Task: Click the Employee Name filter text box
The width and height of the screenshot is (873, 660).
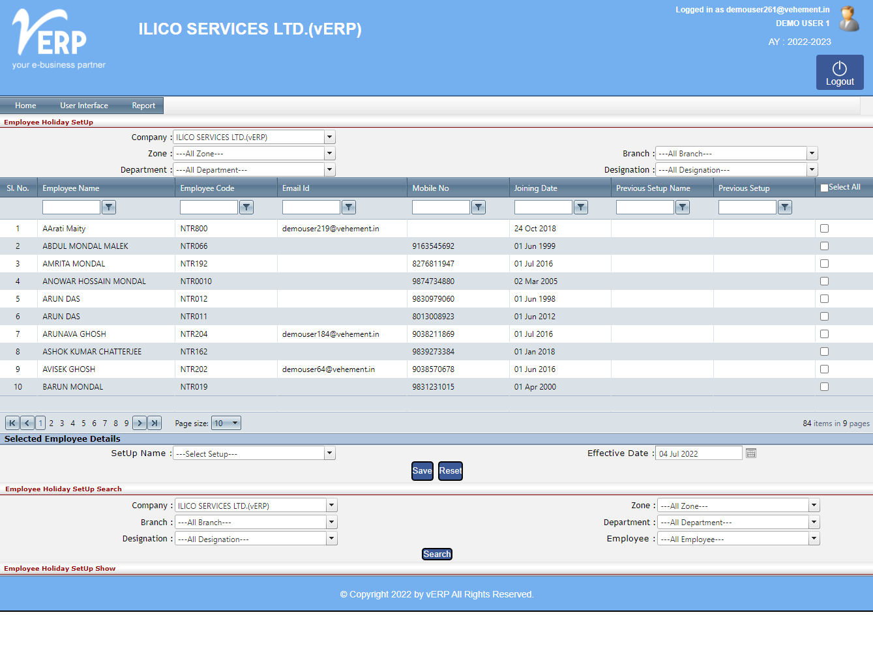Action: (x=71, y=207)
